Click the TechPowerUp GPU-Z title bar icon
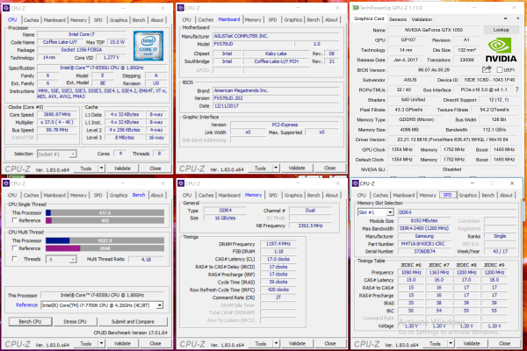 (x=356, y=8)
